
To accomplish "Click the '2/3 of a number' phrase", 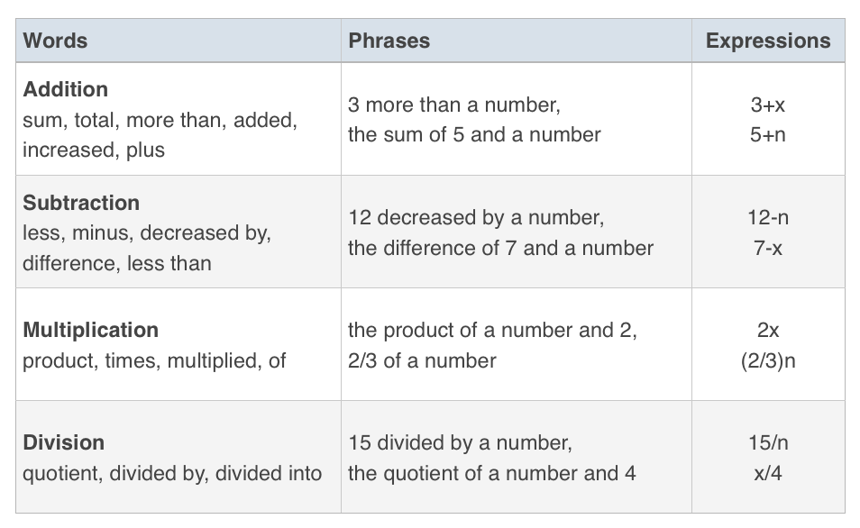I will pyautogui.click(x=422, y=360).
